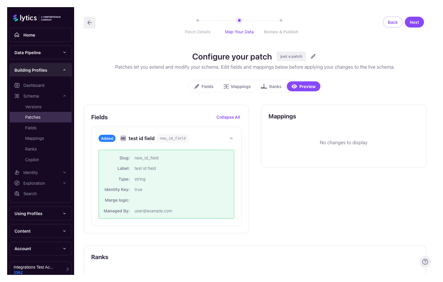Click the Next button
This screenshot has height=282, width=443.
click(x=414, y=22)
